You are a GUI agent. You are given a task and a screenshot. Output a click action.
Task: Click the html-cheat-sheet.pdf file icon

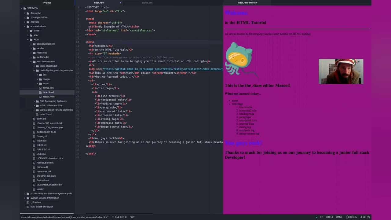(28, 207)
